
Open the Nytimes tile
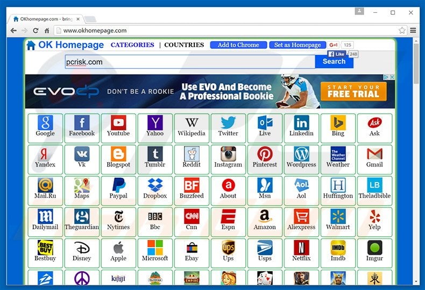tap(118, 222)
